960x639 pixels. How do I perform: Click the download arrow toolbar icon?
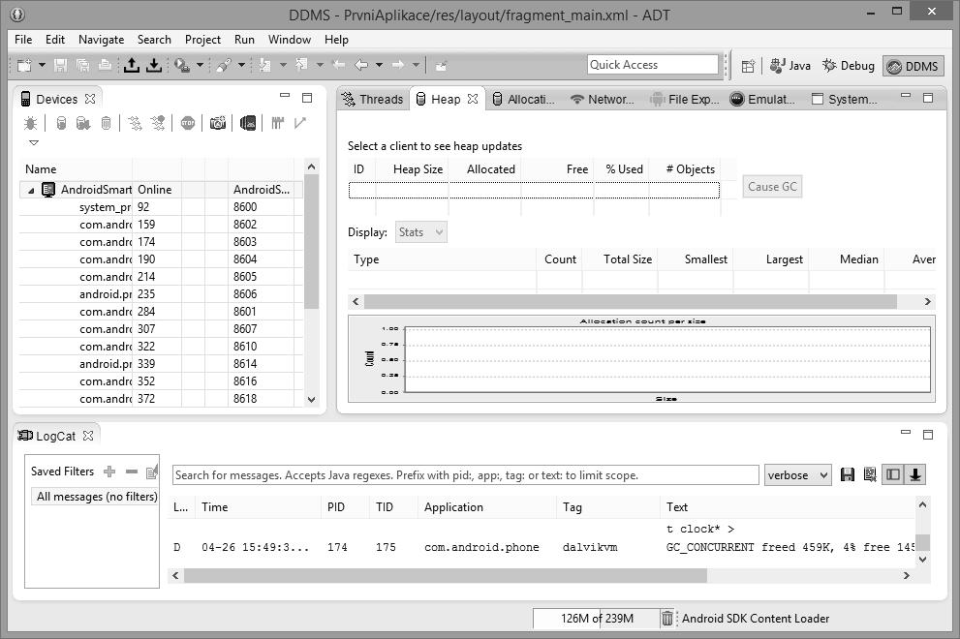point(154,65)
